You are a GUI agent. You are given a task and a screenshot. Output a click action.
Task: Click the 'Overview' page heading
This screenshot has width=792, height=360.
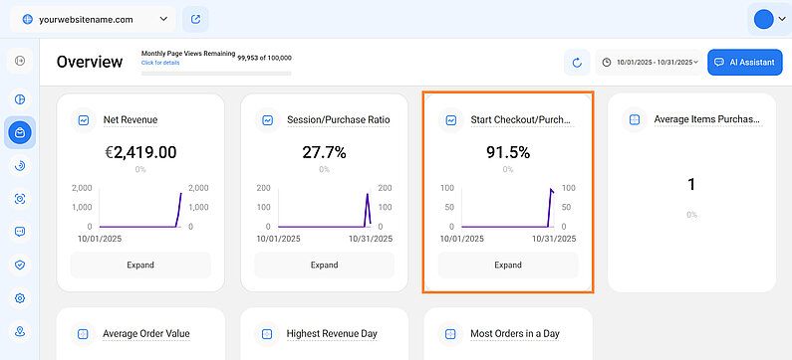[x=90, y=62]
